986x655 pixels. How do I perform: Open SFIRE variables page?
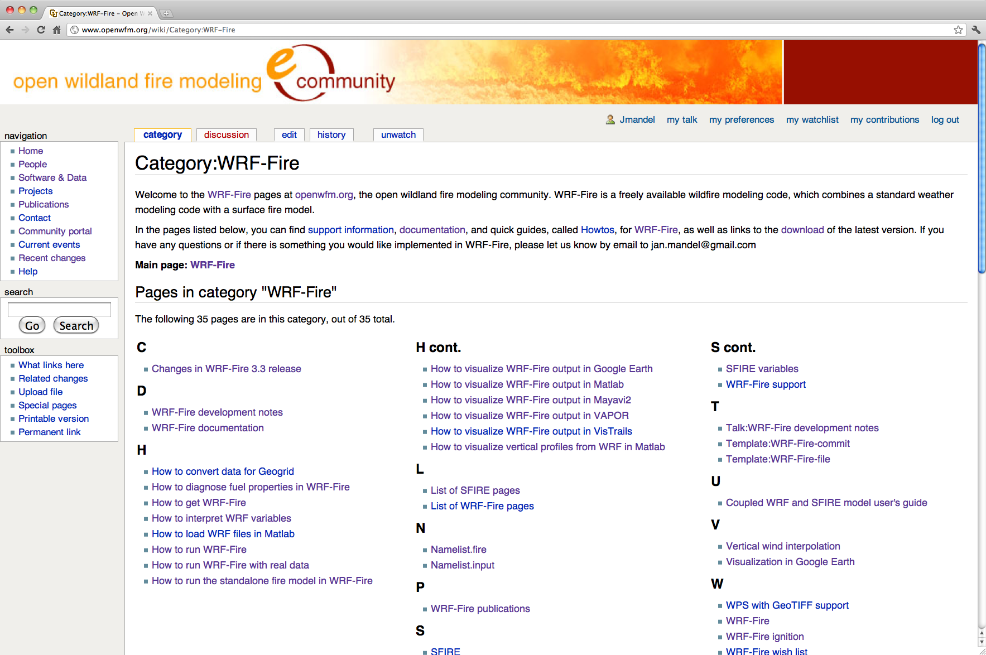[762, 369]
